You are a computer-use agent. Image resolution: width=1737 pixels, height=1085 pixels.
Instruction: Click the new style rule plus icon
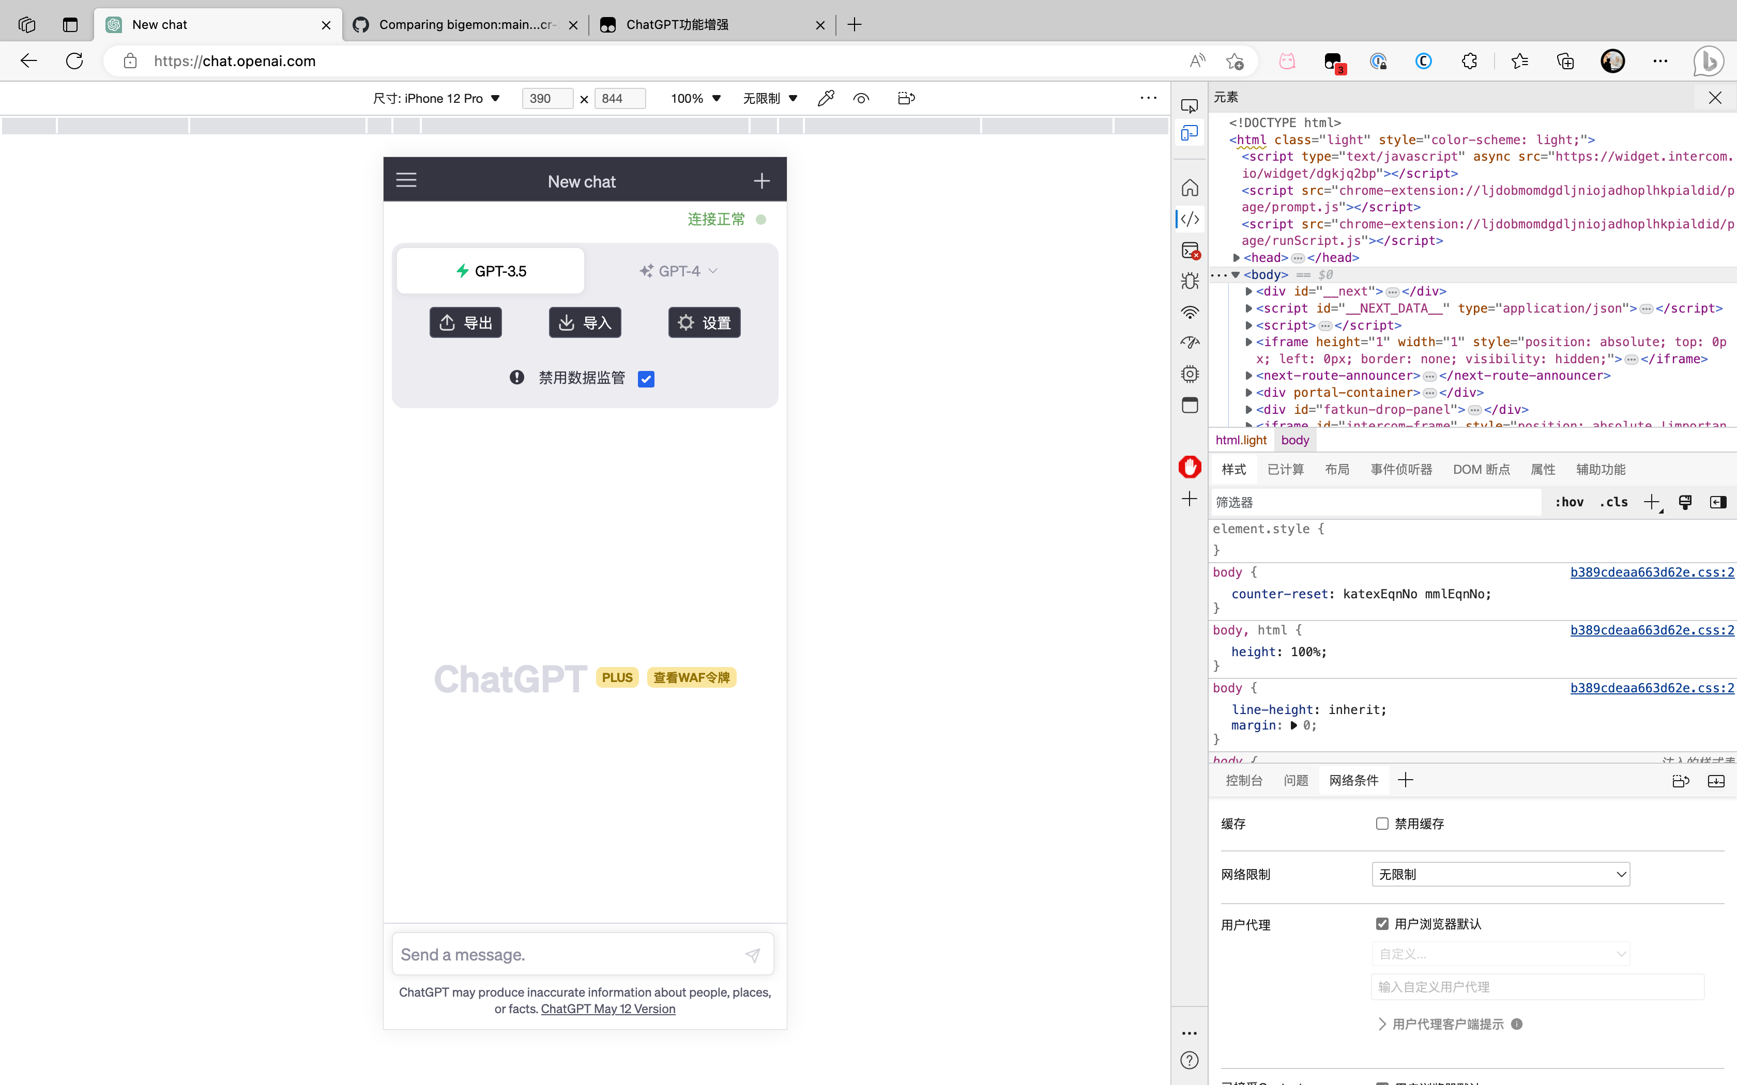(1652, 502)
